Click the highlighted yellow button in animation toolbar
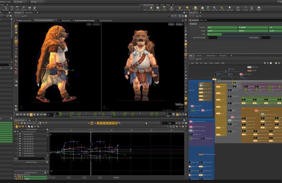The width and height of the screenshot is (282, 183). pos(92,123)
